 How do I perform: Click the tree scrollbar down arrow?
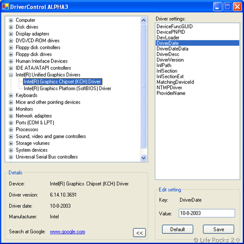(x=143, y=158)
